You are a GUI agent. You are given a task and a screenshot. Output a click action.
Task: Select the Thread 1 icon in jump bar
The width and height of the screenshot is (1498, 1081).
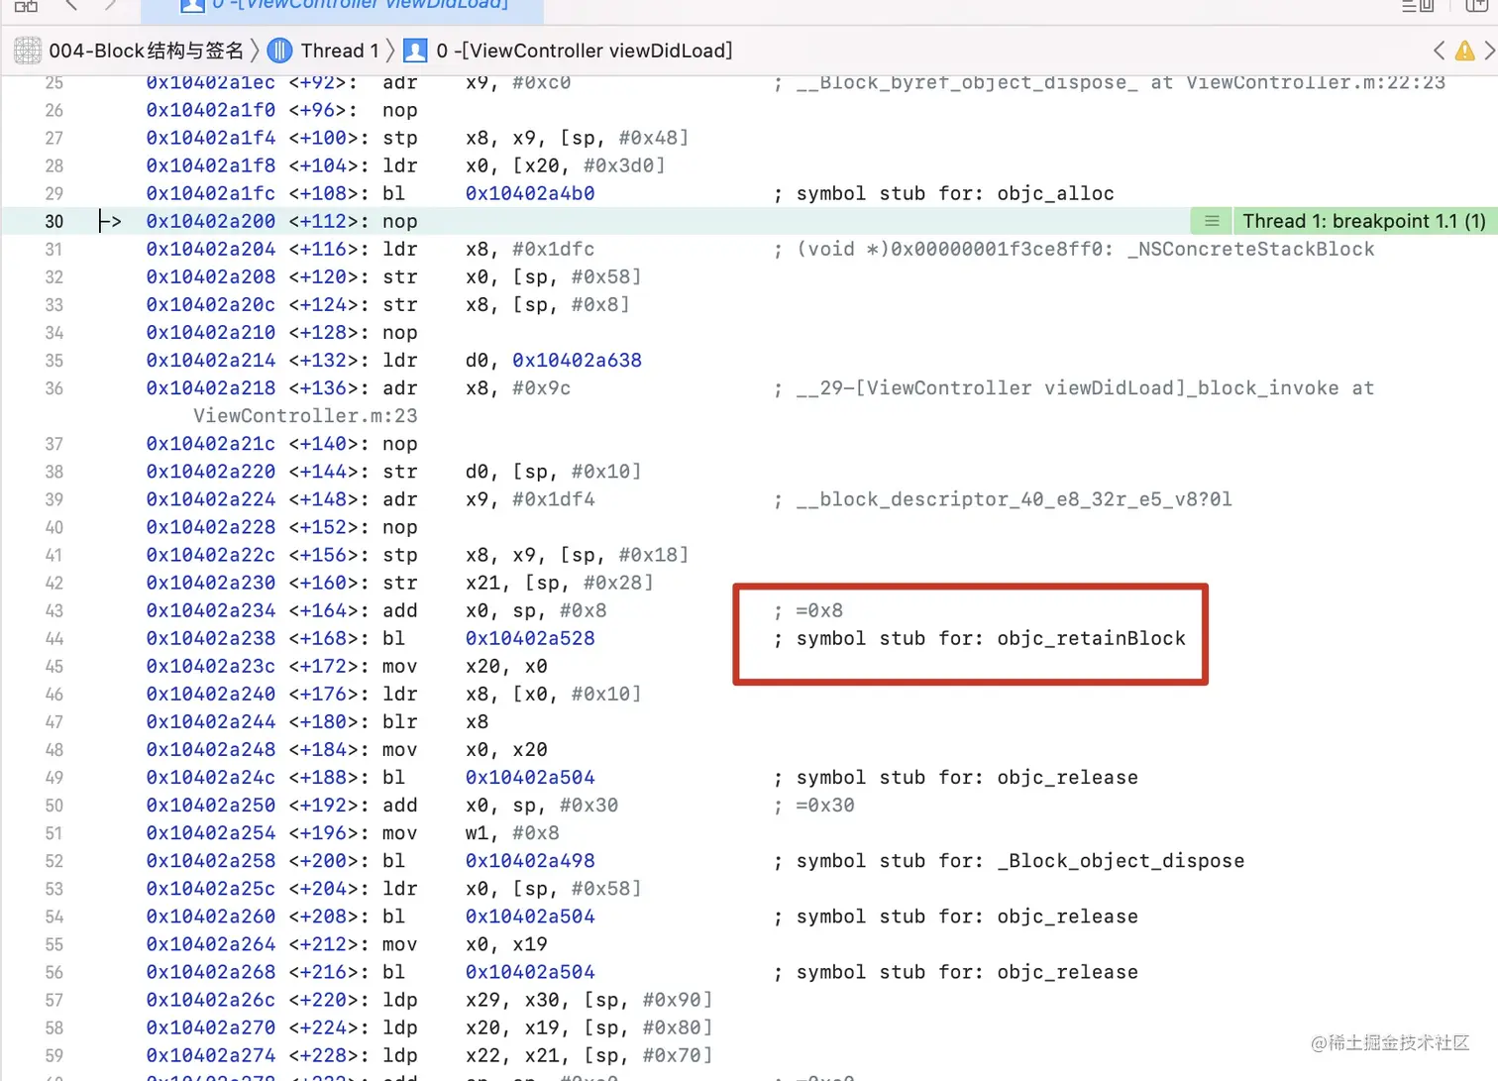pos(279,51)
